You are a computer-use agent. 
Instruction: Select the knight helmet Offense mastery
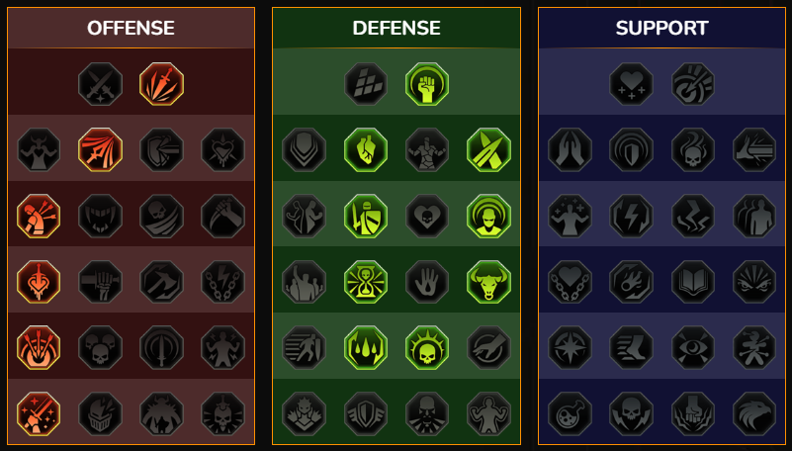point(100,414)
